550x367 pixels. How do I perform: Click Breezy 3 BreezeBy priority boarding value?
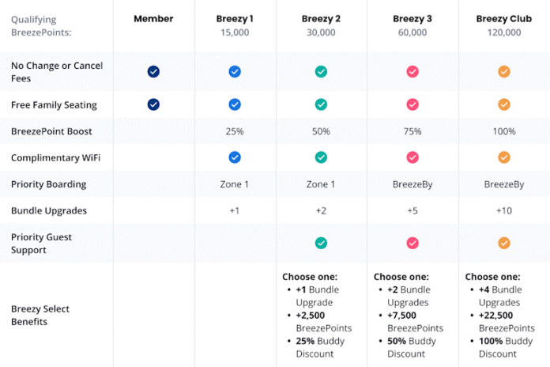pos(412,184)
